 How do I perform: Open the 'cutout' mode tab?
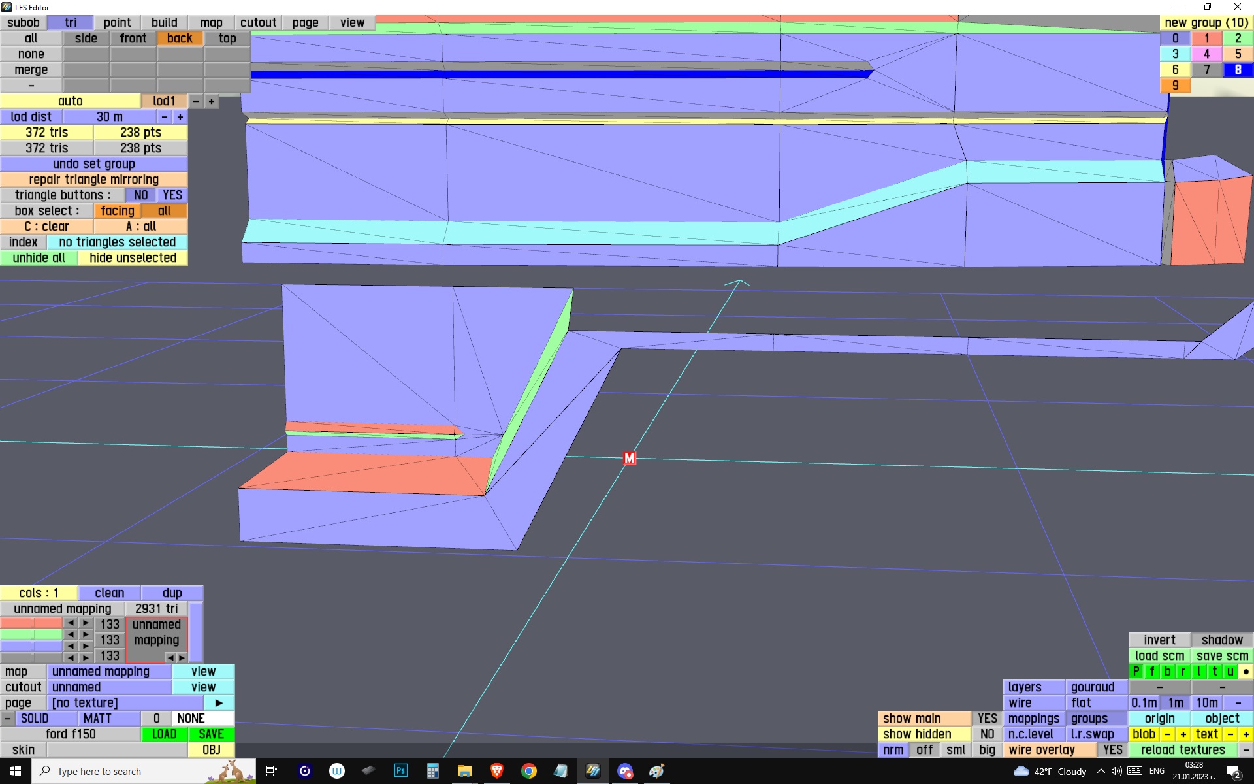click(x=258, y=22)
